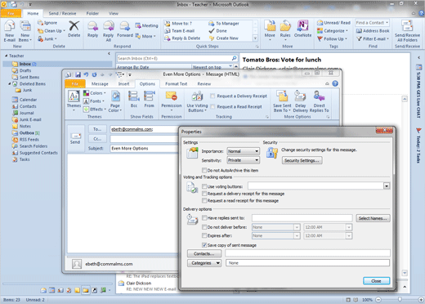This screenshot has width=425, height=304.
Task: Click the Send button icon
Action: [75, 136]
